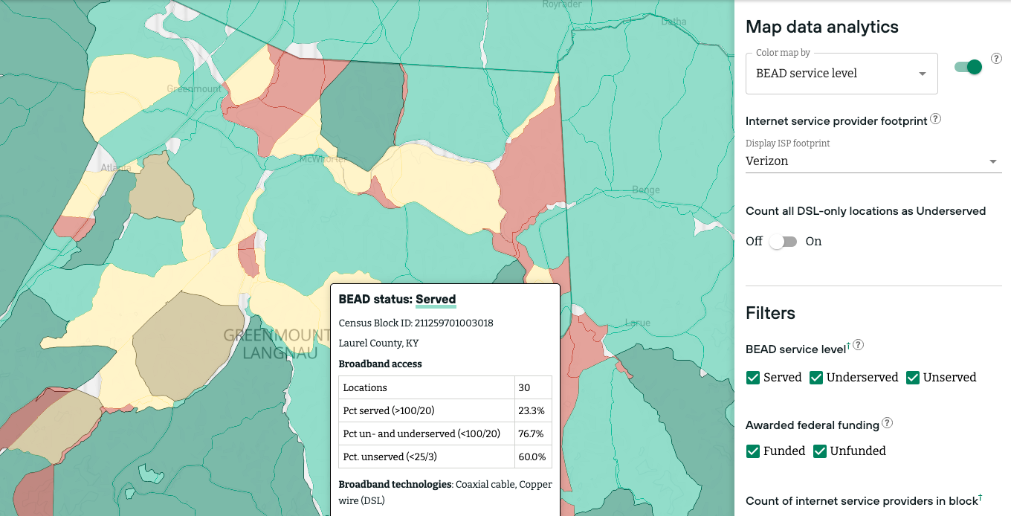Click footnote dagger after Count of internet providers
This screenshot has height=516, width=1011.
(981, 497)
